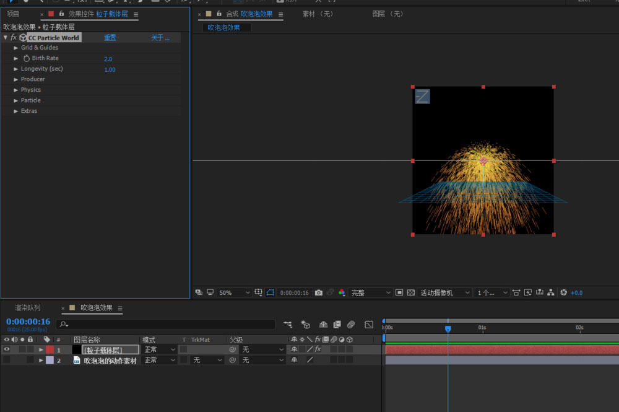
Task: Click the red label color of layer 1
Action: [50, 349]
